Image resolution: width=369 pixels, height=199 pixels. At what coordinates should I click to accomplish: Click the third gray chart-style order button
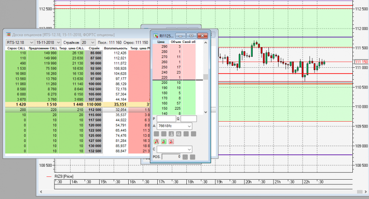(171, 134)
